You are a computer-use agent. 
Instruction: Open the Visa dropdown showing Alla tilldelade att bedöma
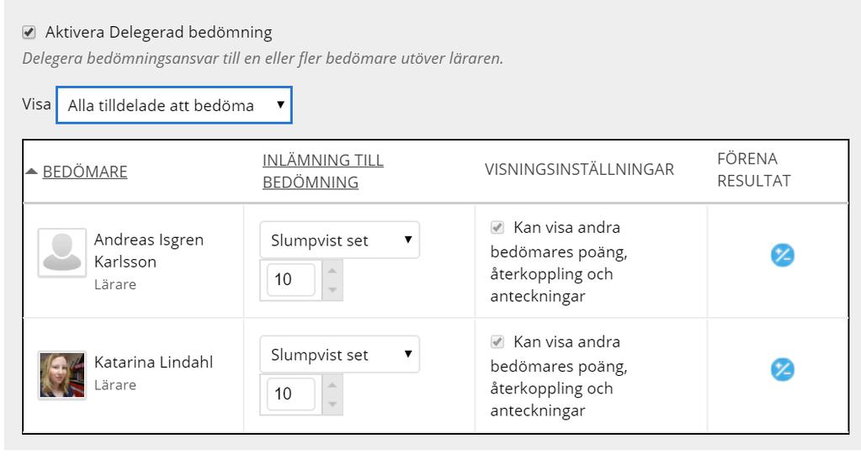(174, 105)
